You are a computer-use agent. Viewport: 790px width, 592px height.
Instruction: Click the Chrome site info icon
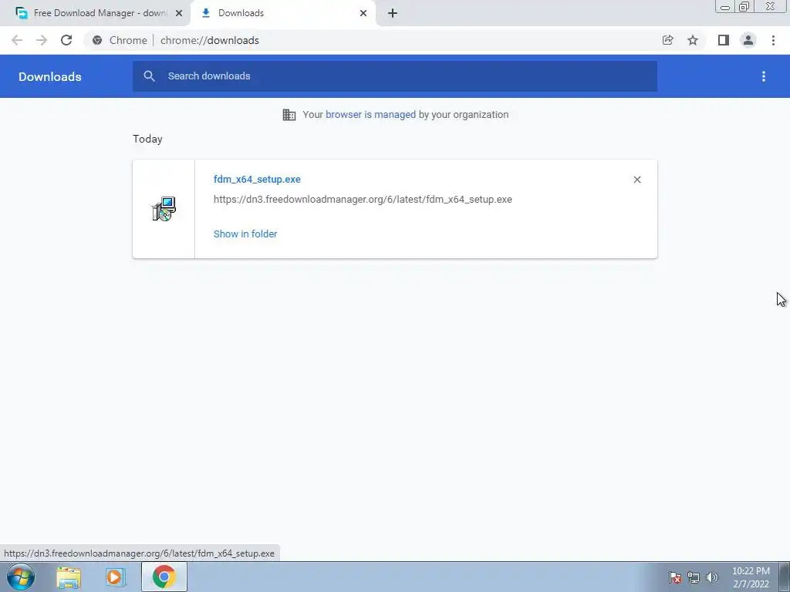pos(97,40)
